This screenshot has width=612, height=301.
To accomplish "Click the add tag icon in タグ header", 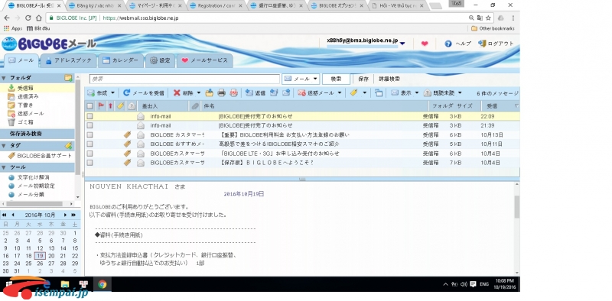I will click(68, 145).
